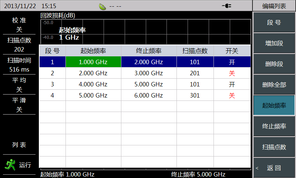
Task: Click the green leaf icon in top bar
Action: (103, 6)
